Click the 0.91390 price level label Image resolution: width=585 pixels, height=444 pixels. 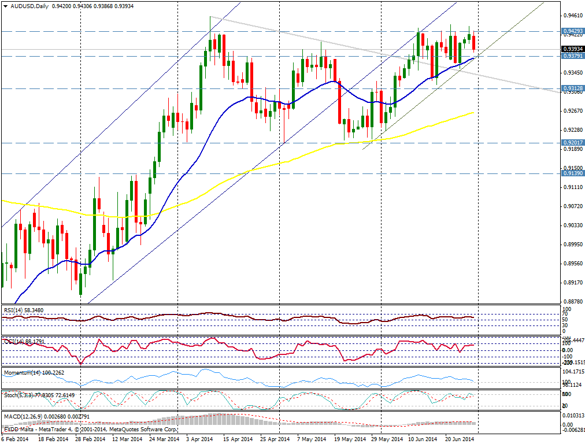point(572,173)
